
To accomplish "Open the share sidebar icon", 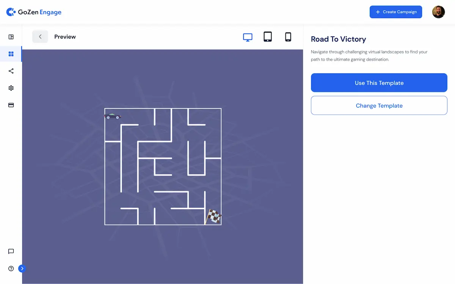I will 11,71.
